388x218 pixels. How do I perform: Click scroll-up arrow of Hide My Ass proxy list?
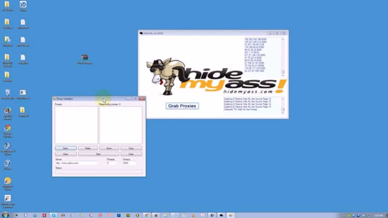click(283, 39)
